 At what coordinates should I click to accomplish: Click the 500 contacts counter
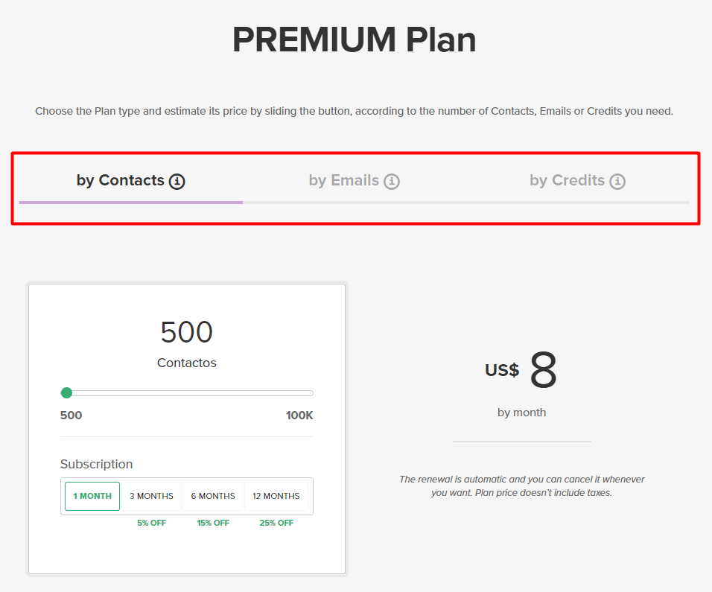pos(186,331)
